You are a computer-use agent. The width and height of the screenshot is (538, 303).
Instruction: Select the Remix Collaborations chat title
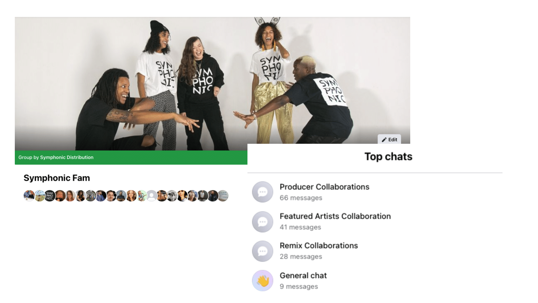[318, 245]
